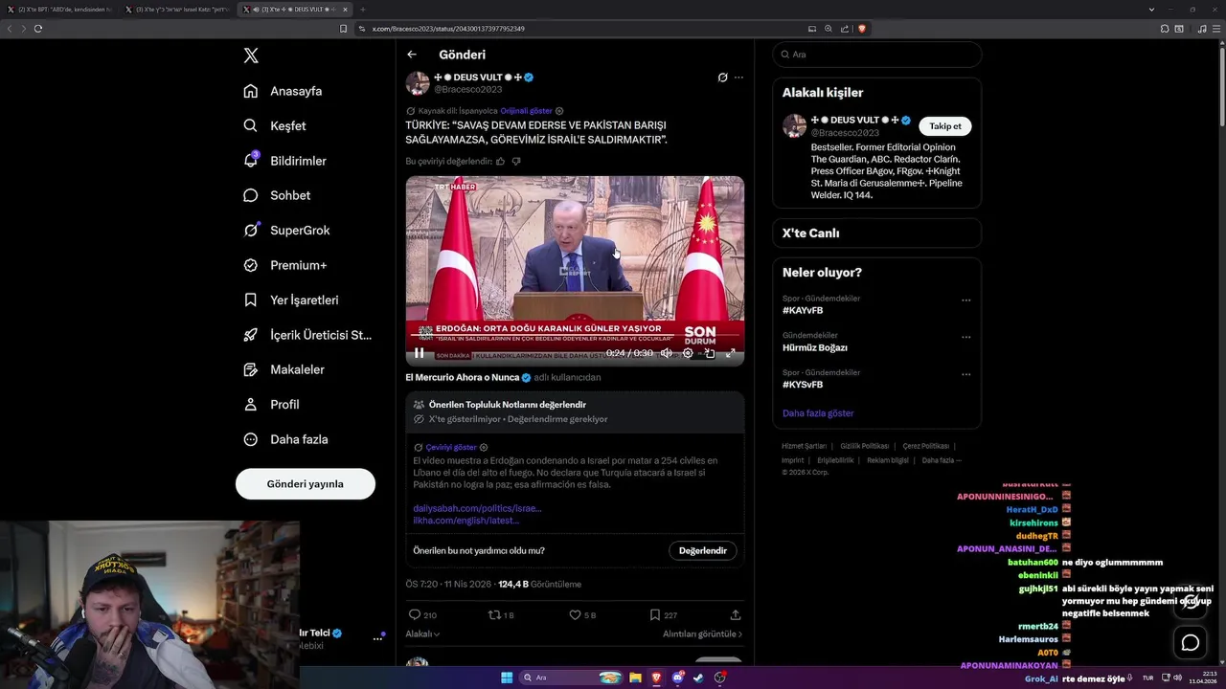Enable picture-in-picture on video

(710, 353)
